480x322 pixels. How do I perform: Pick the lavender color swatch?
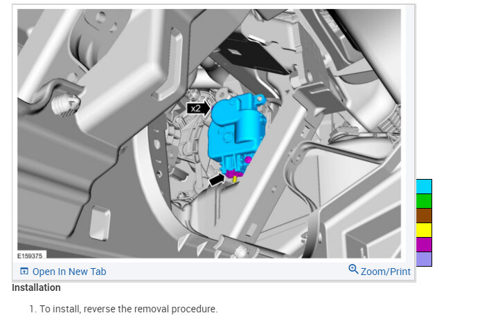click(424, 259)
